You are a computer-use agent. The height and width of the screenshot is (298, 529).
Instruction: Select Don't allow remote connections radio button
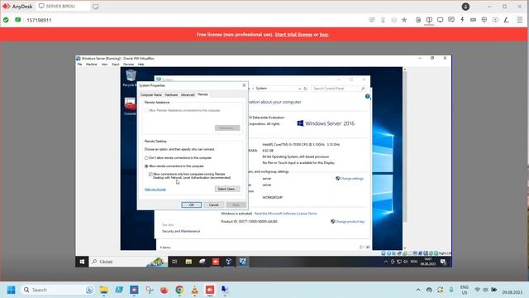pyautogui.click(x=146, y=158)
